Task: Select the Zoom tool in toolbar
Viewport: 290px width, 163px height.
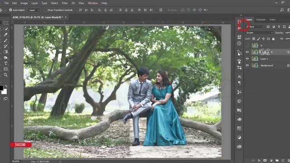Action: [x=5, y=75]
